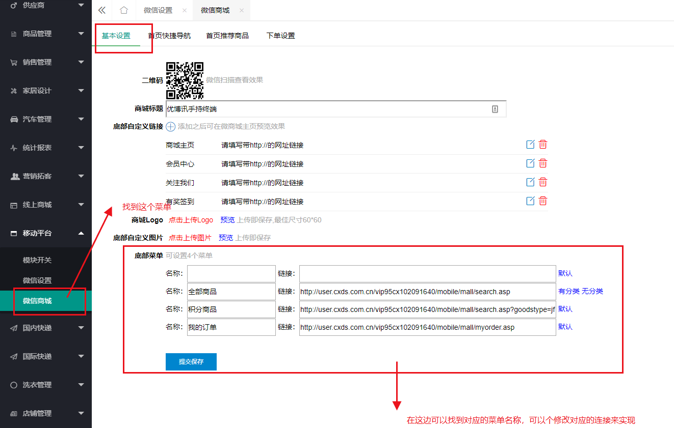The image size is (674, 428).
Task: Click 无分类 link for 全部商品
Action: click(x=592, y=291)
